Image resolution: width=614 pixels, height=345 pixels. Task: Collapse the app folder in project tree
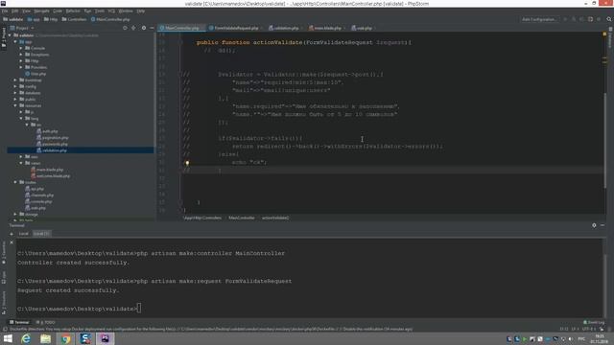tap(15, 41)
